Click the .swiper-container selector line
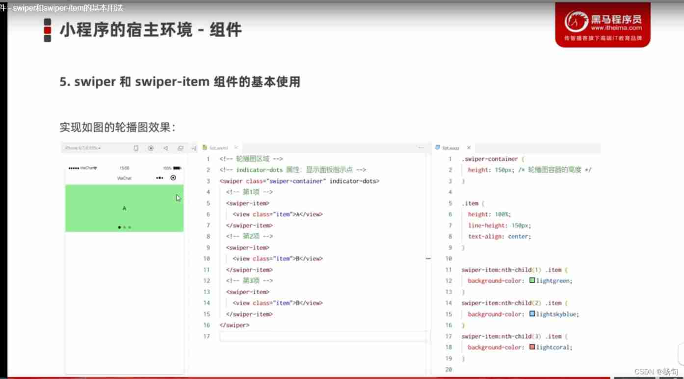Image resolution: width=684 pixels, height=379 pixels. click(493, 159)
